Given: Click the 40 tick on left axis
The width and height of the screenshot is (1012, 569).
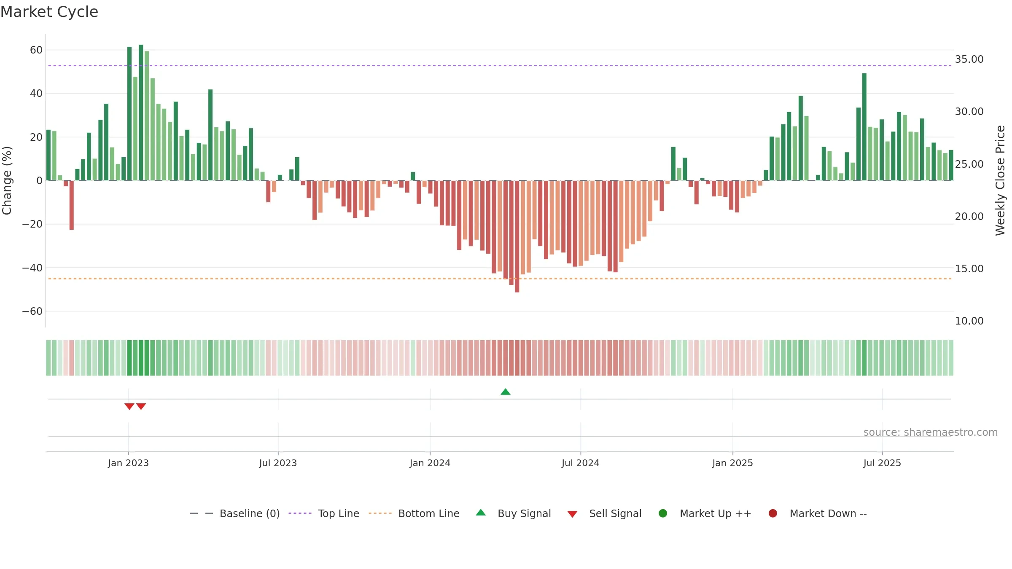Looking at the screenshot, I should tap(36, 94).
